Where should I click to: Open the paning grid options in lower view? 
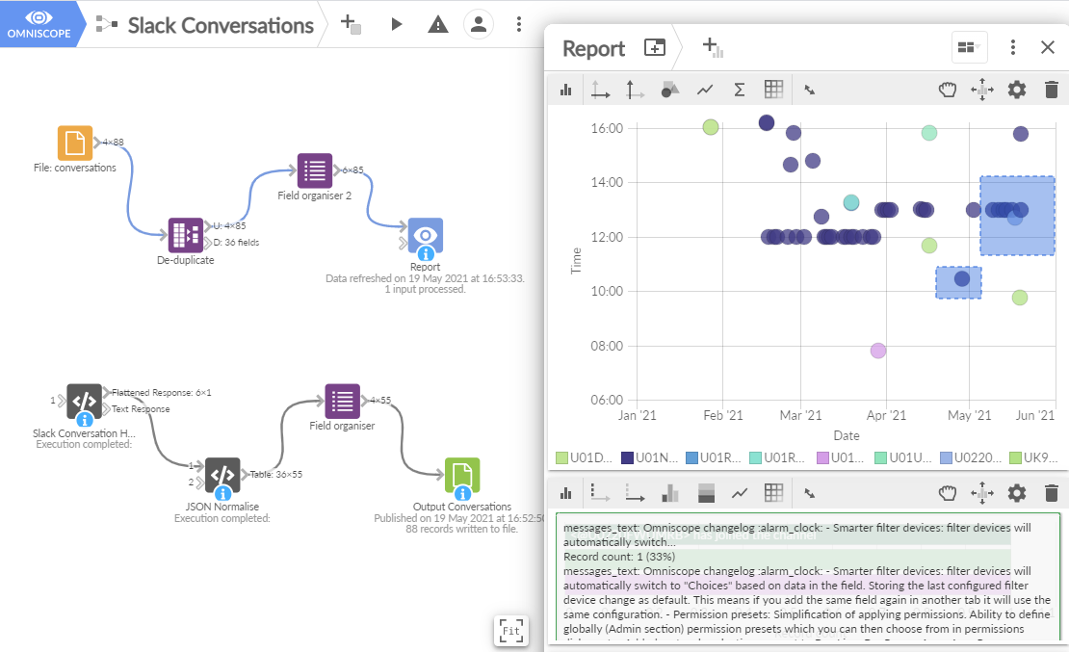pyautogui.click(x=773, y=493)
